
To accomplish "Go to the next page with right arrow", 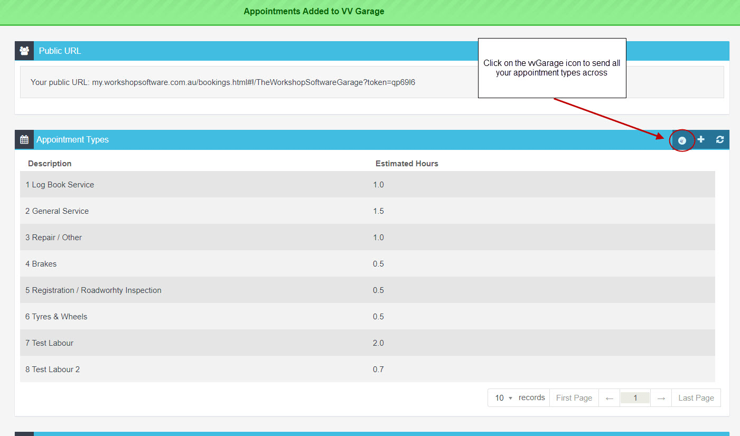I will pos(661,398).
